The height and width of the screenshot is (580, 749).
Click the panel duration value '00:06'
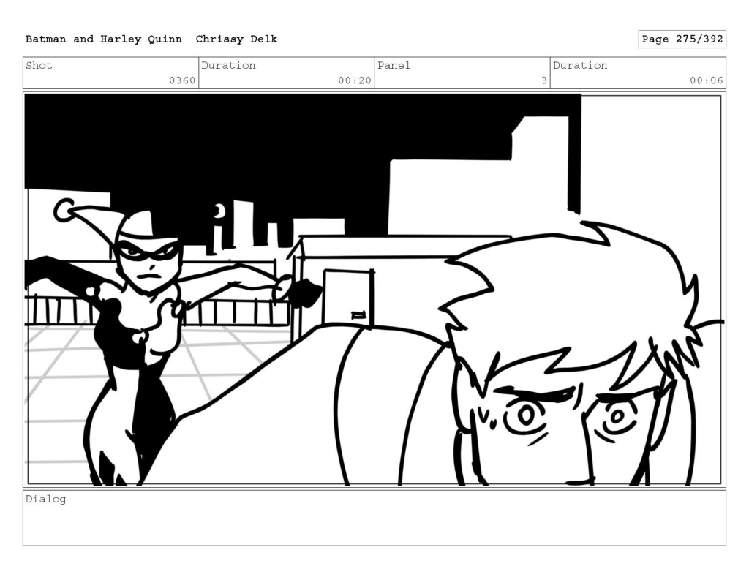pos(706,80)
